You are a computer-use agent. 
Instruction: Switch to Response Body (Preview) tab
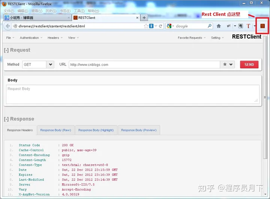pos(139,130)
